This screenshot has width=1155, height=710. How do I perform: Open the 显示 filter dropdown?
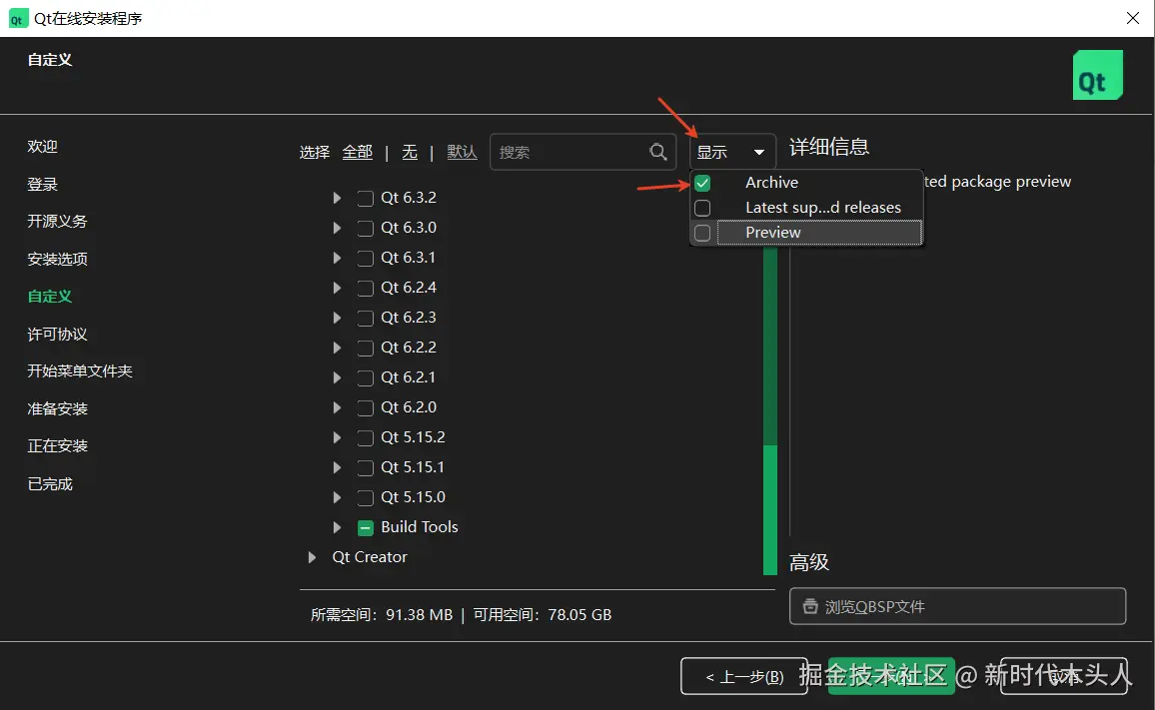[732, 152]
